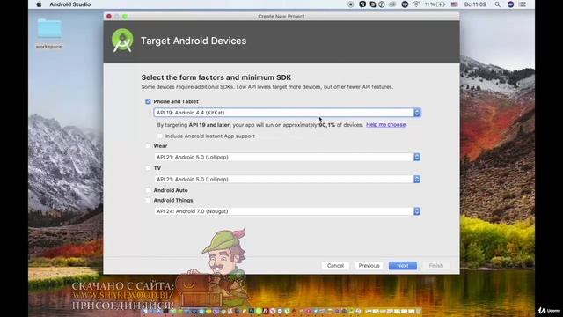Click arrow stepper of the KitKat combo box
This screenshot has width=563, height=317.
pos(417,113)
